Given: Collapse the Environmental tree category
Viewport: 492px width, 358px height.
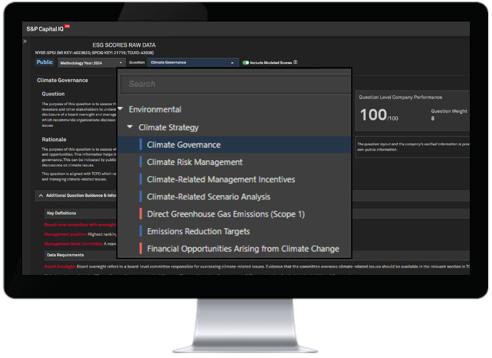Looking at the screenshot, I should tap(121, 109).
